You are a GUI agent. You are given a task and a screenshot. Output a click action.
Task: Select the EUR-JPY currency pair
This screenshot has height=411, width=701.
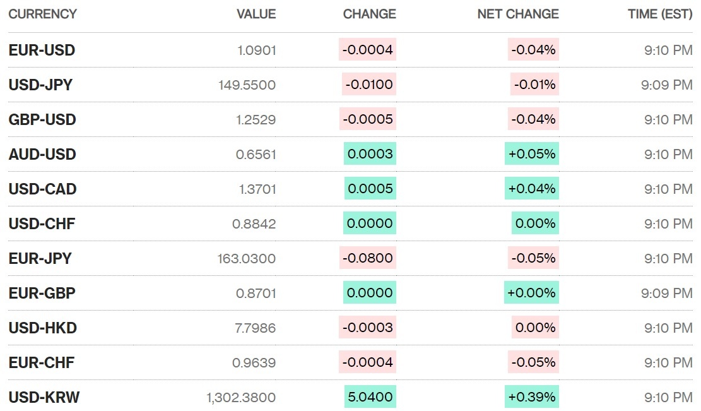point(40,259)
